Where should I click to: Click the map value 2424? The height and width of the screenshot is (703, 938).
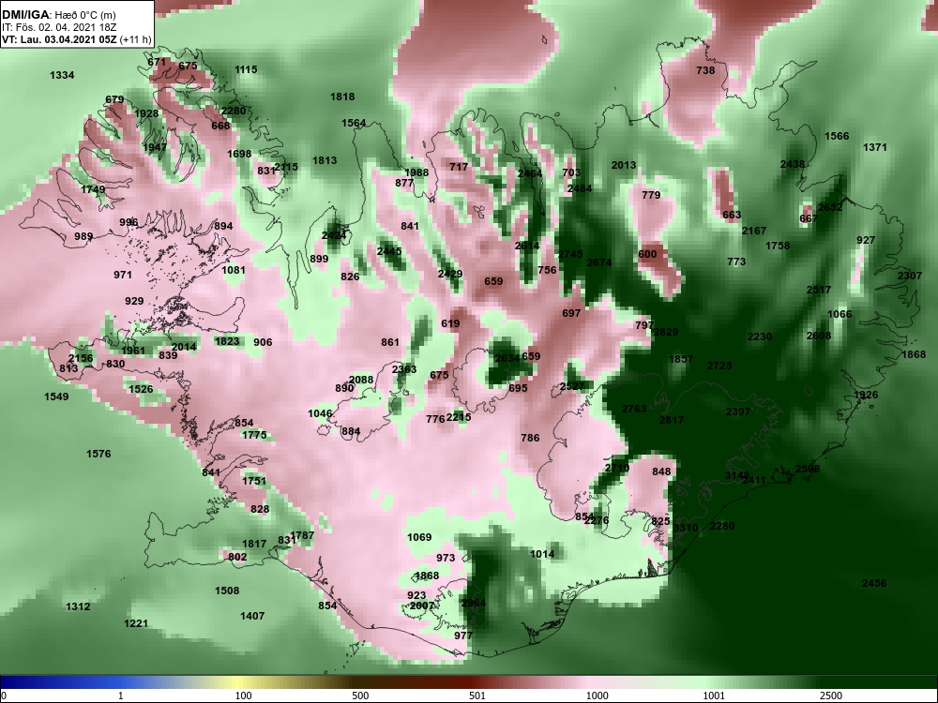tap(334, 235)
